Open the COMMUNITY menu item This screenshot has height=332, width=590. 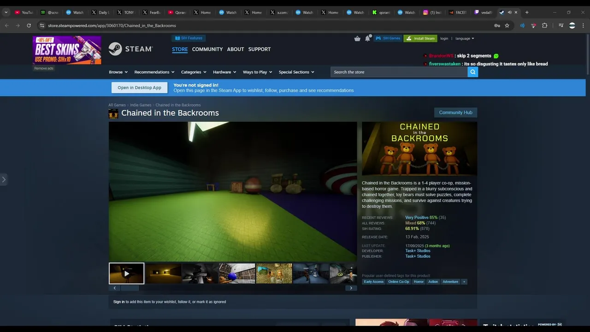[x=207, y=49]
